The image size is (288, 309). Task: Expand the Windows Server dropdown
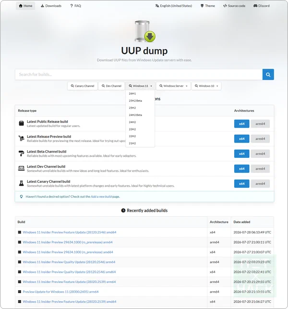click(173, 86)
